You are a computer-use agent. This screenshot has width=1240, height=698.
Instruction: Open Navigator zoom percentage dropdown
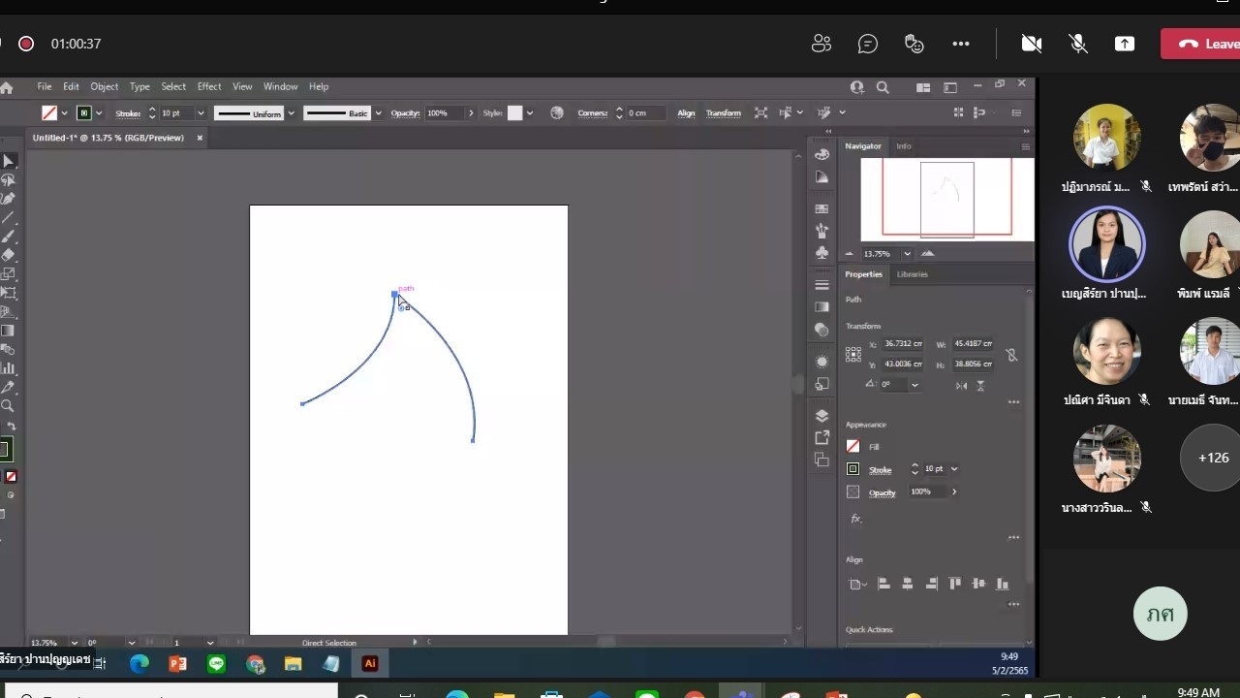coord(907,254)
